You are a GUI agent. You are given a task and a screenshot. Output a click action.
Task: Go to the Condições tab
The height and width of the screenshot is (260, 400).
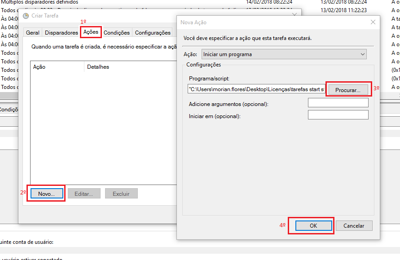pos(117,33)
